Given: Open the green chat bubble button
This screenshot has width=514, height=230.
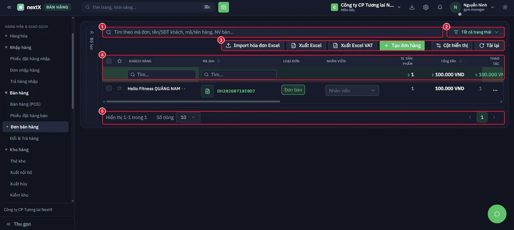Looking at the screenshot, I should [497, 214].
